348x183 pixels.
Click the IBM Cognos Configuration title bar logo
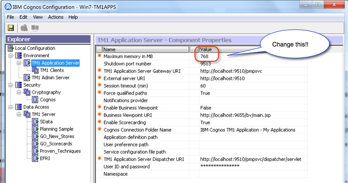pos(8,7)
